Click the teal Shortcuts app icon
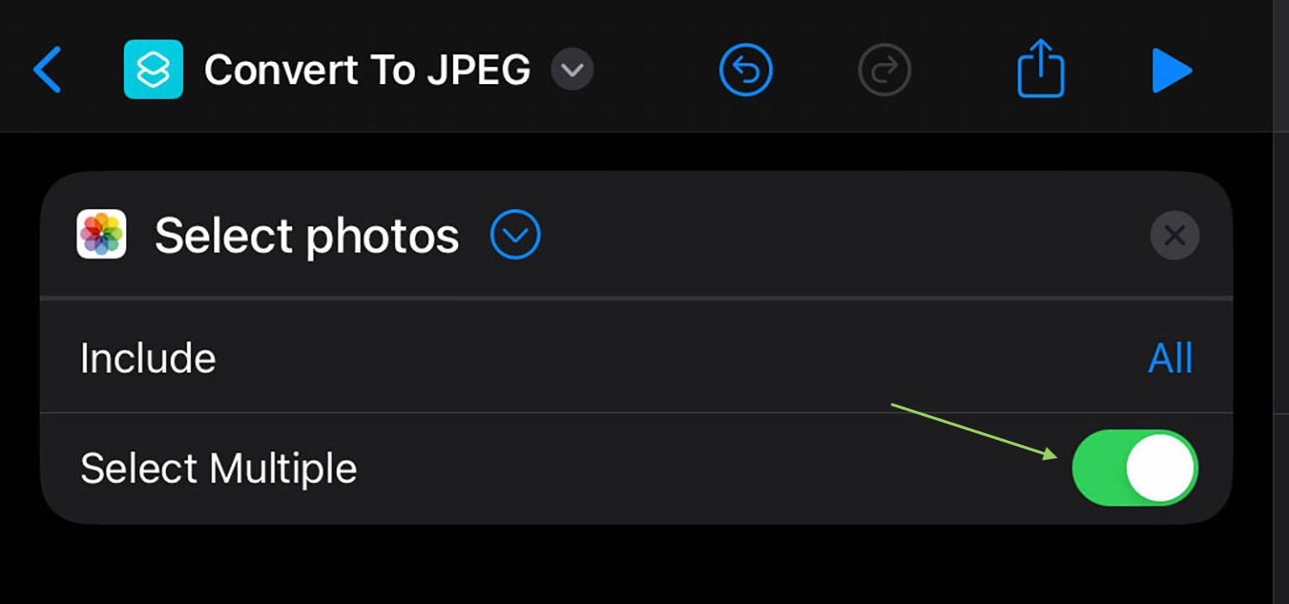Image resolution: width=1289 pixels, height=604 pixels. (153, 70)
